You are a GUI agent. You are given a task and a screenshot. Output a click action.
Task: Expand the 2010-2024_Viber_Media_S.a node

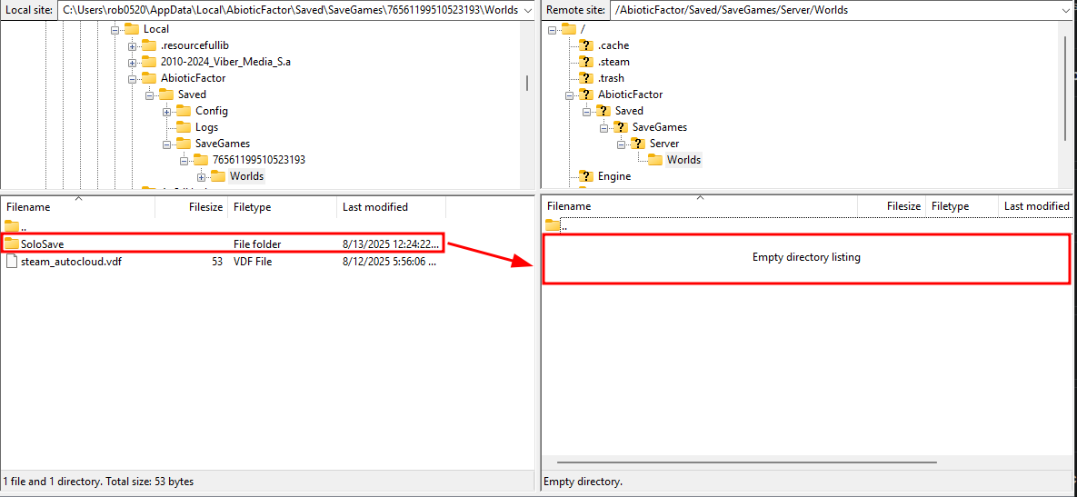(x=133, y=63)
